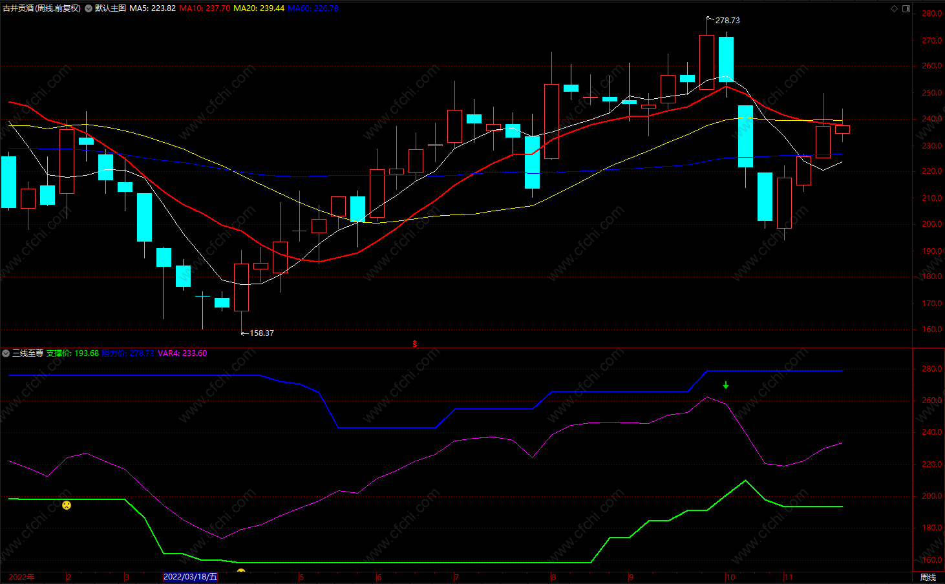This screenshot has height=584, width=945.
Task: Click the 阻力价: 278.73 value
Action: pyautogui.click(x=128, y=353)
